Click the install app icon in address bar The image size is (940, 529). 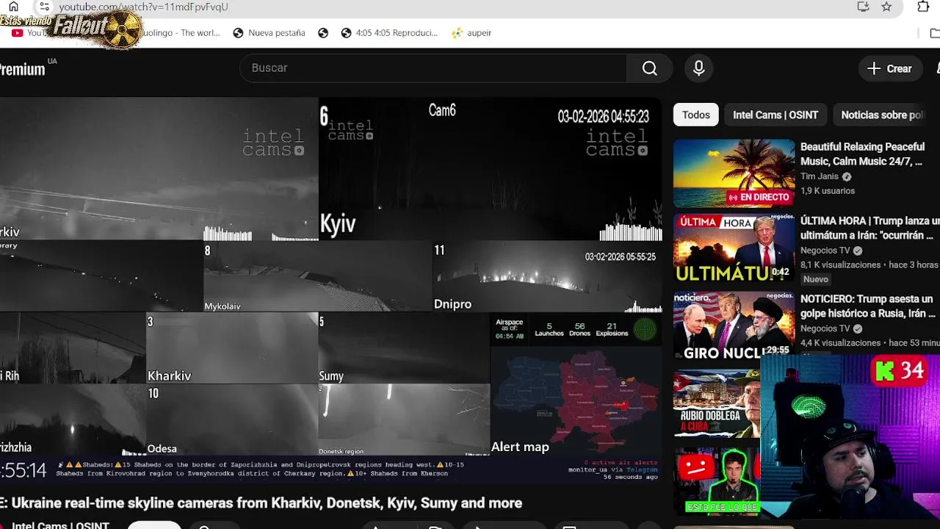coord(863,7)
